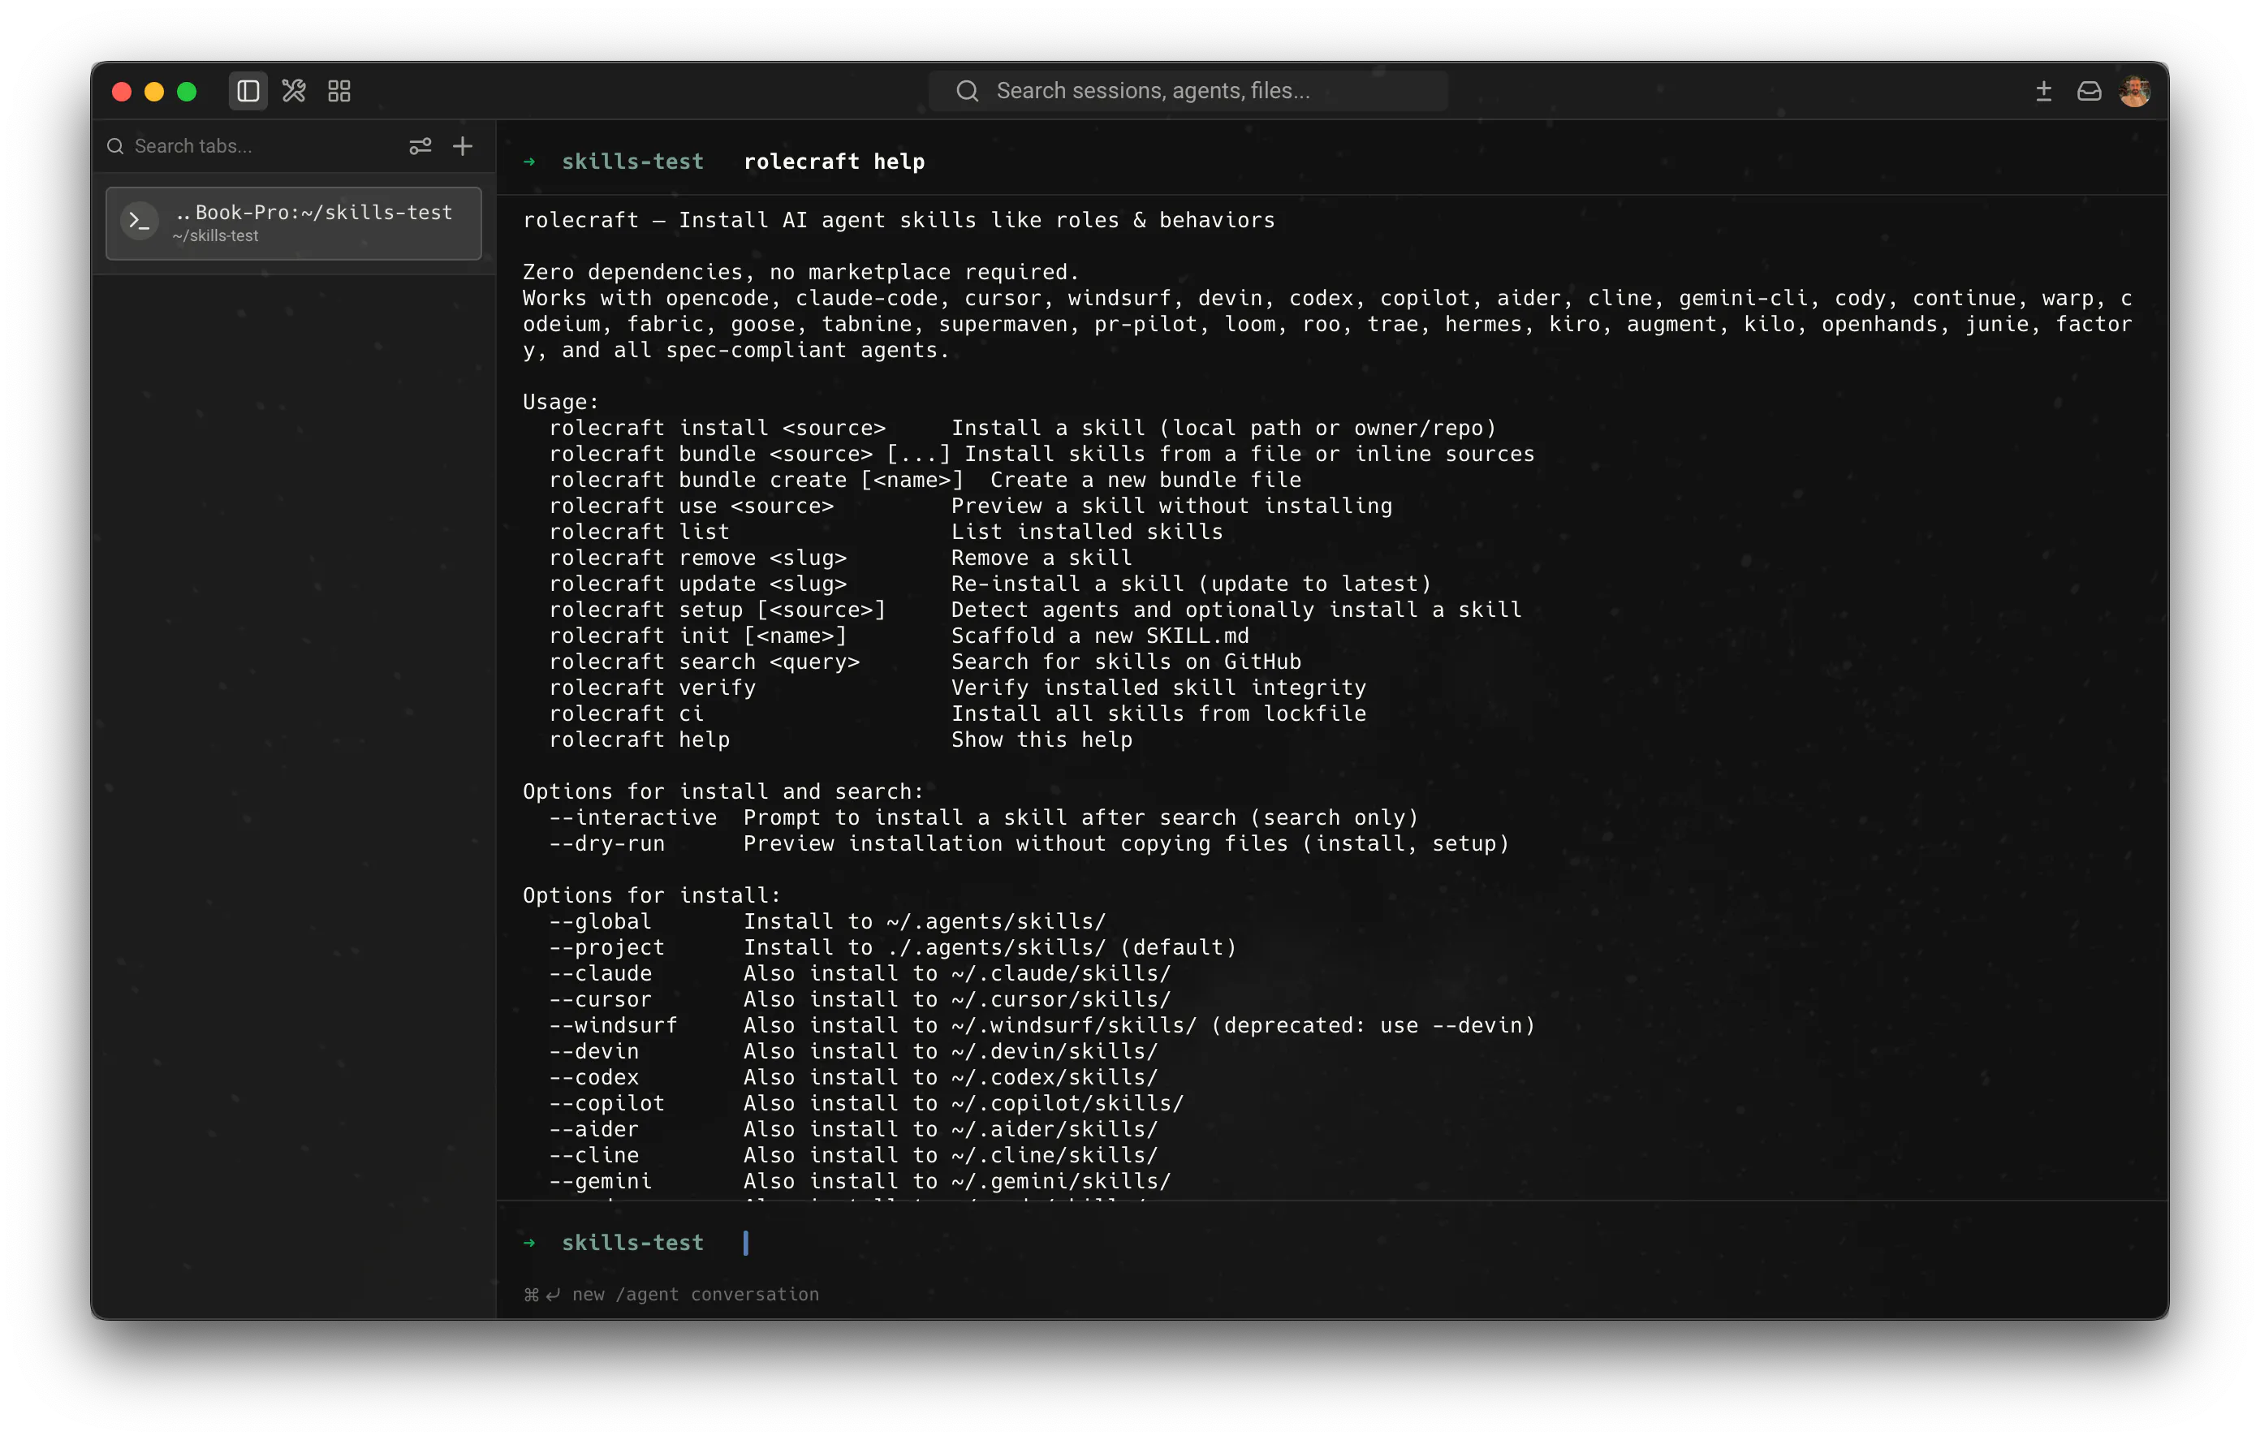Open the user avatar menu
2260x1440 pixels.
(2134, 91)
